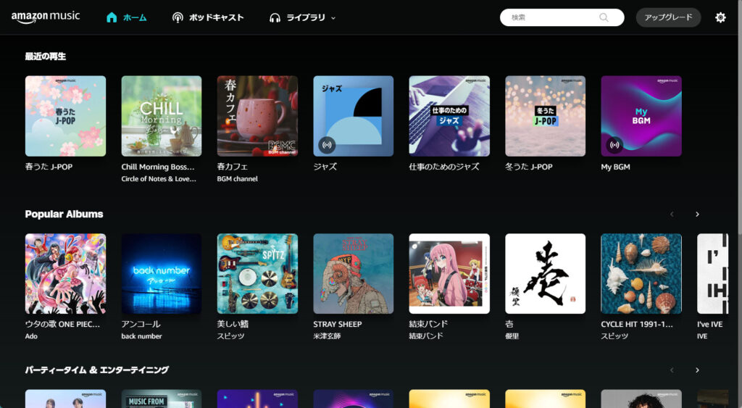Click the BGM channel artist link
Image resolution: width=742 pixels, height=408 pixels.
238,179
